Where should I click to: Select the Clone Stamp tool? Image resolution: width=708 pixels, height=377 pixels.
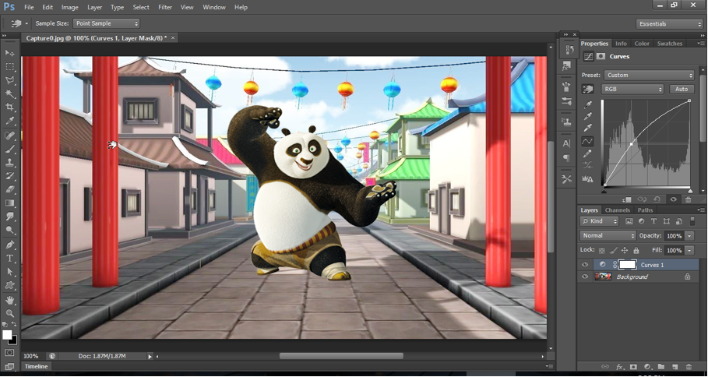10,163
